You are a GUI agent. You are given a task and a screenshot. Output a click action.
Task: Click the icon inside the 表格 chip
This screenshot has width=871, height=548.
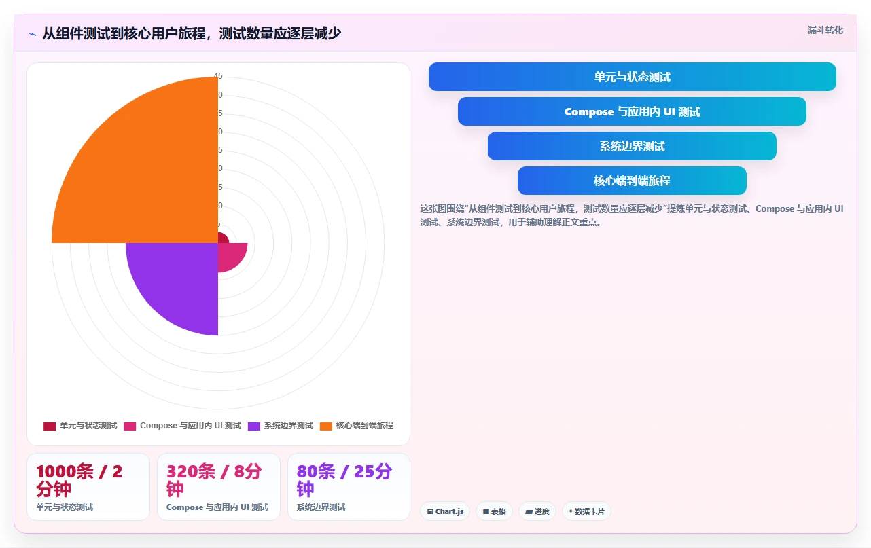pyautogui.click(x=486, y=511)
